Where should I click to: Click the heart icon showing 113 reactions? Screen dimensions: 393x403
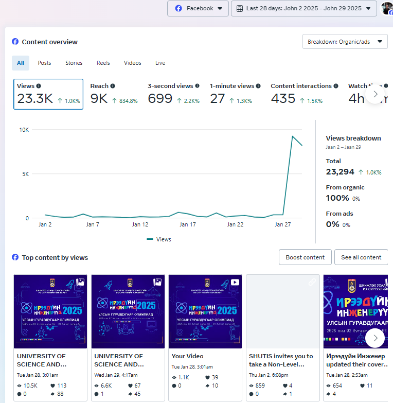click(x=53, y=386)
